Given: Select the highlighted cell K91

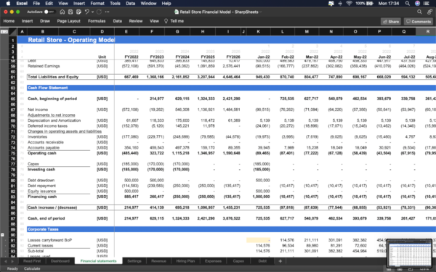Looking at the screenshot, I should point(258,240).
